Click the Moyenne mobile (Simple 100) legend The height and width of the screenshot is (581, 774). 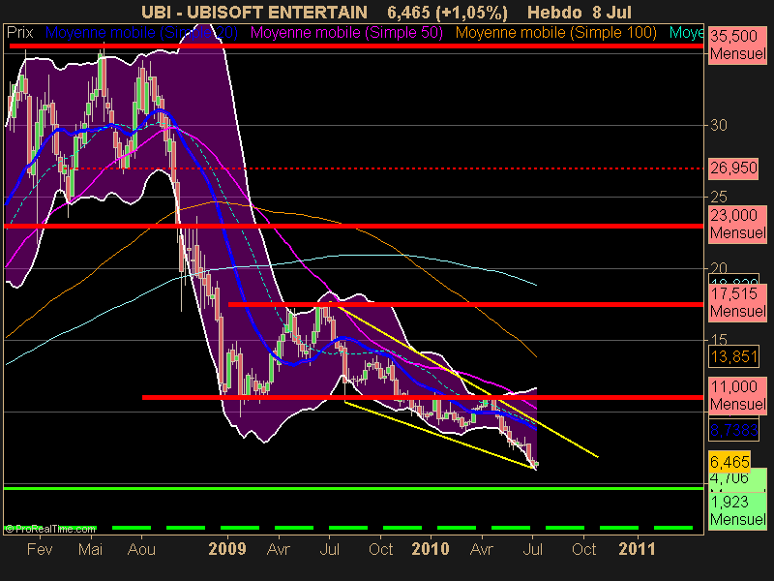coord(556,33)
